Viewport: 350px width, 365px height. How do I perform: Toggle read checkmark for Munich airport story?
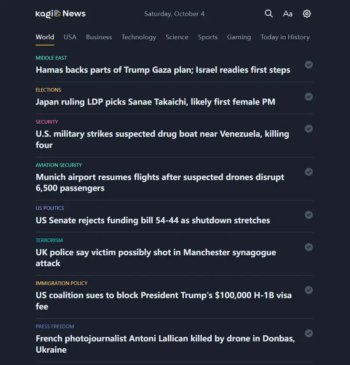(308, 172)
